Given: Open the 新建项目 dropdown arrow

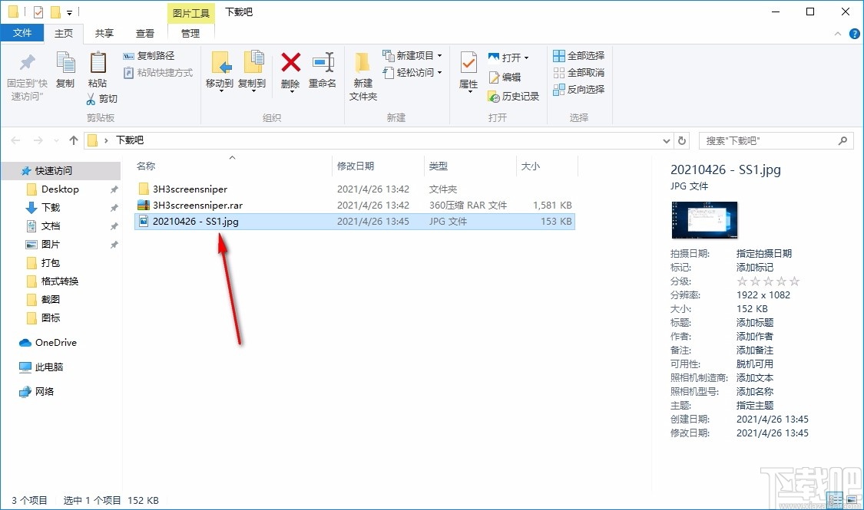Looking at the screenshot, I should pos(438,55).
